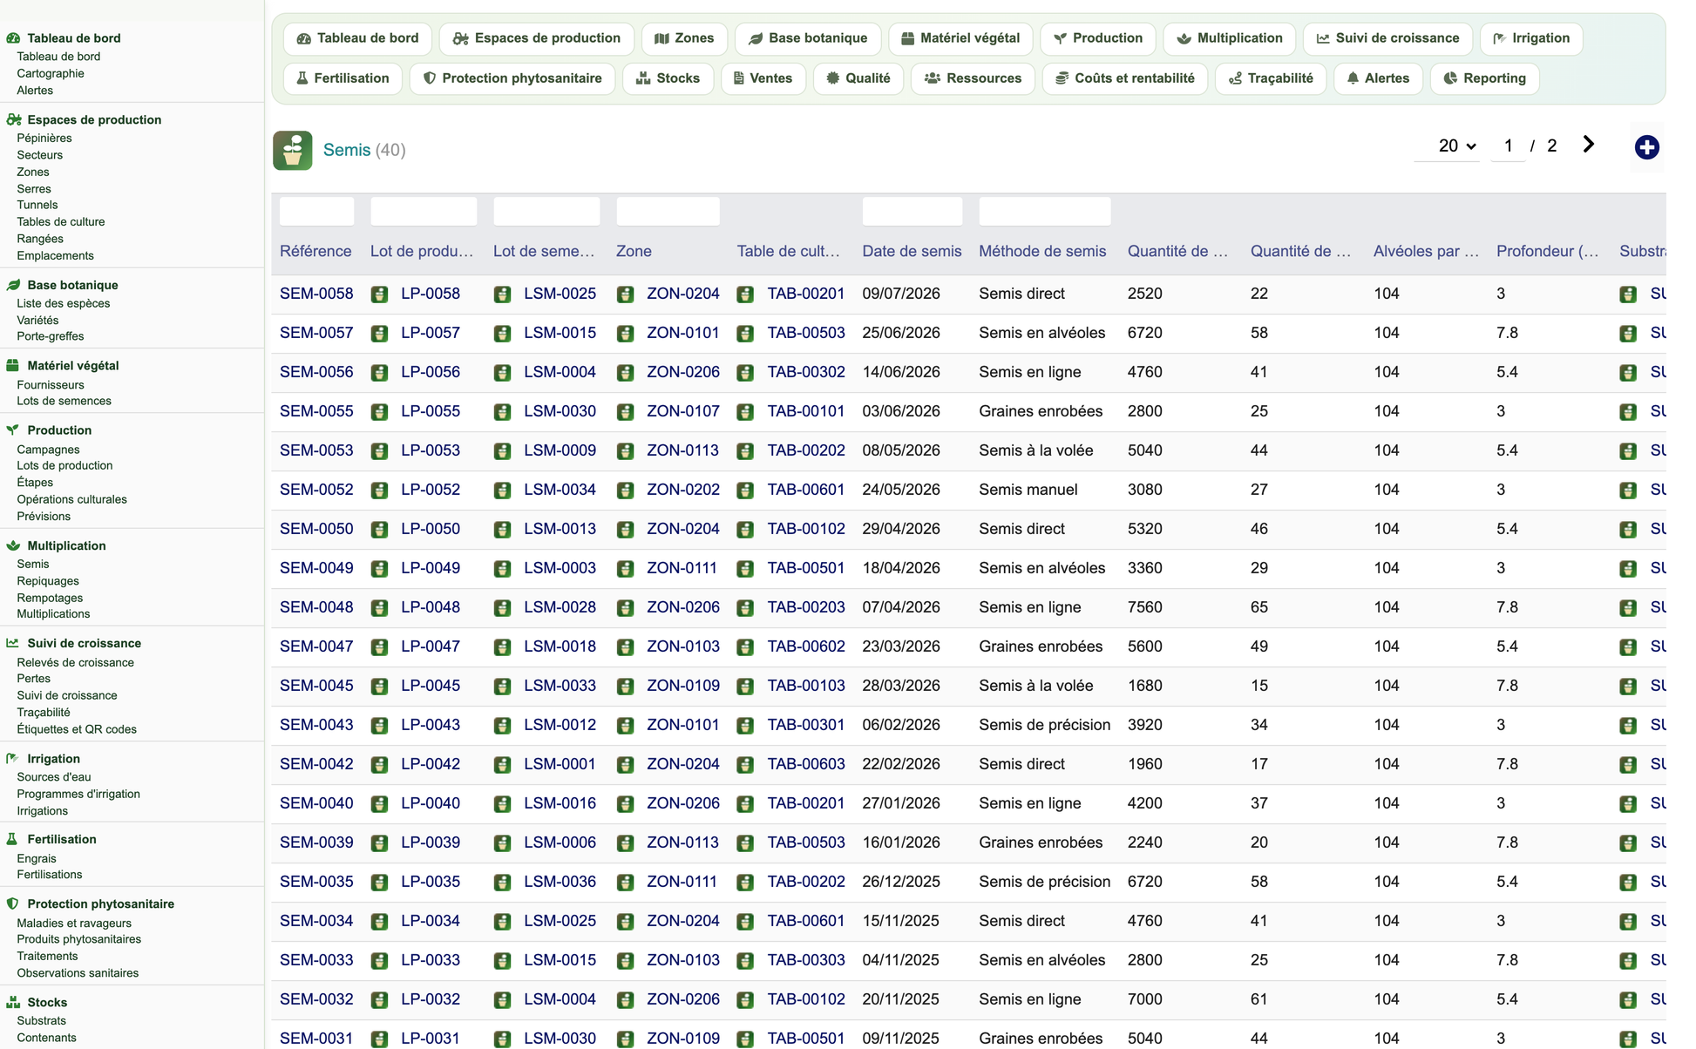This screenshot has height=1049, width=1696.
Task: Open the Traçabilité tab
Action: (1271, 78)
